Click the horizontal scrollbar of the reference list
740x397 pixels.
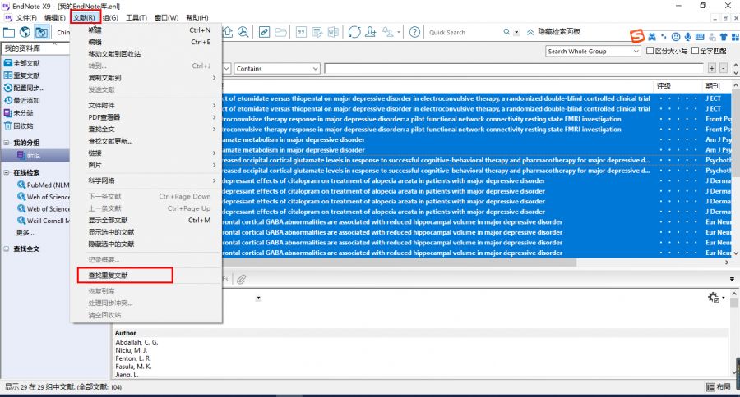coord(399,262)
